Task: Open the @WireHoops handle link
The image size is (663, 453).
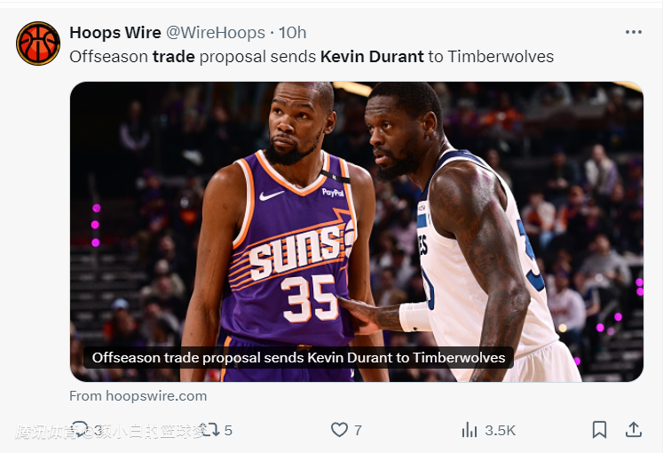Action: 215,33
